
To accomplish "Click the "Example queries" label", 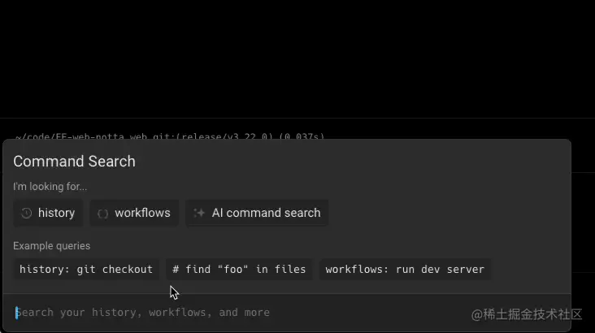I will [51, 245].
